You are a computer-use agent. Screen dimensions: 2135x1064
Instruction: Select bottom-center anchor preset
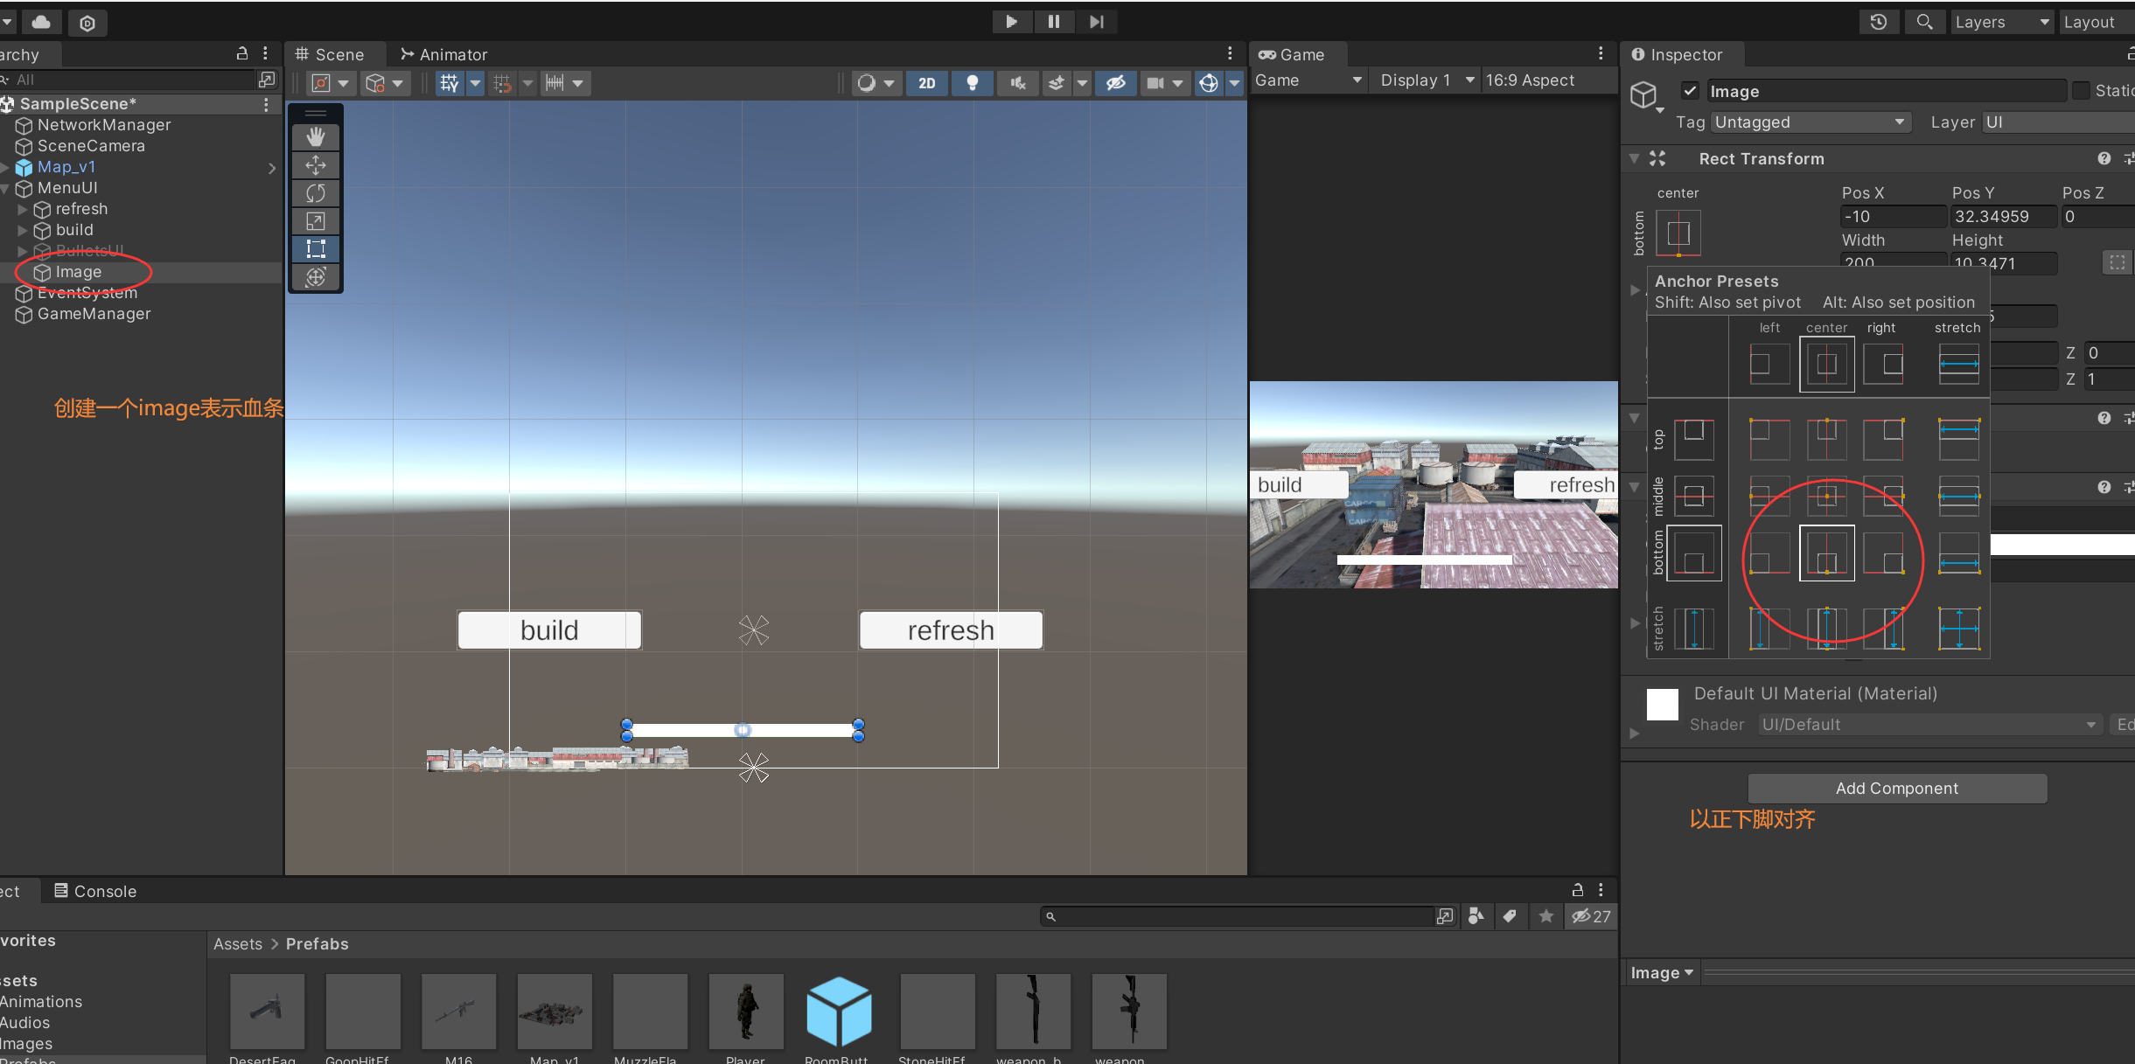point(1826,553)
